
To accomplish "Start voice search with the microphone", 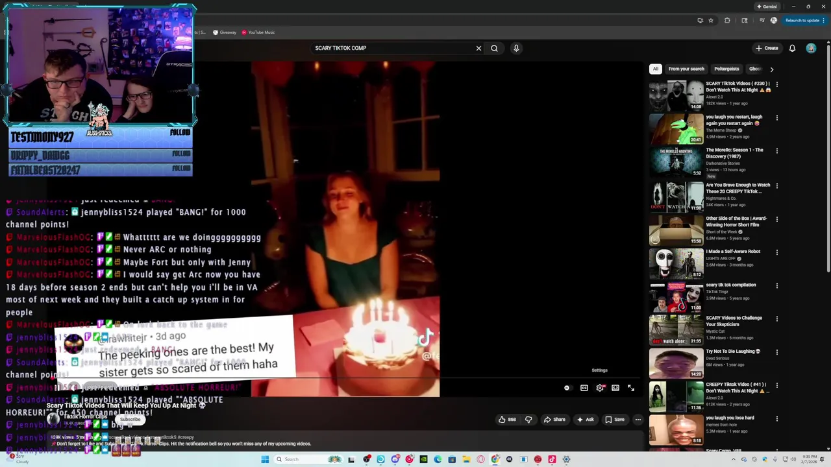I will click(x=516, y=48).
